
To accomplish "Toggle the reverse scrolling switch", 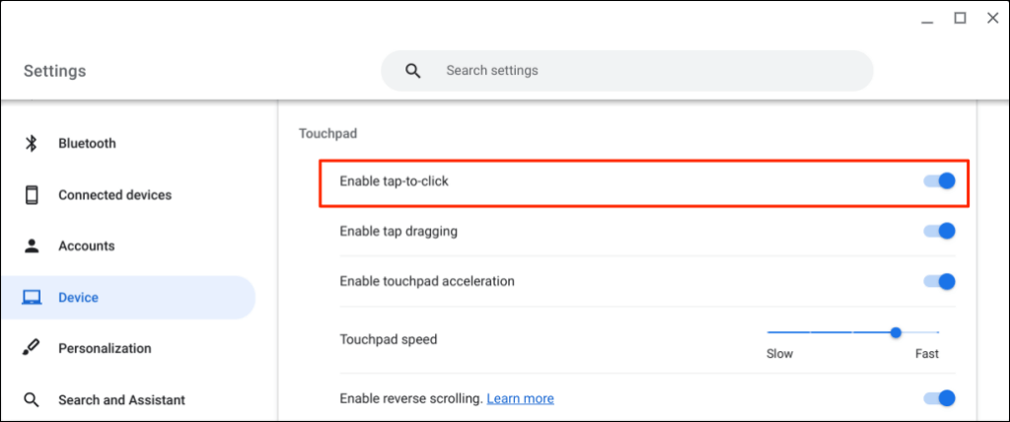I will tap(940, 398).
